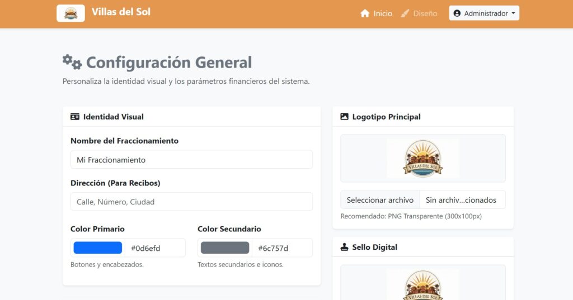Open the blue Color Primario swatch
Viewport: 573px width, 300px height.
click(98, 247)
